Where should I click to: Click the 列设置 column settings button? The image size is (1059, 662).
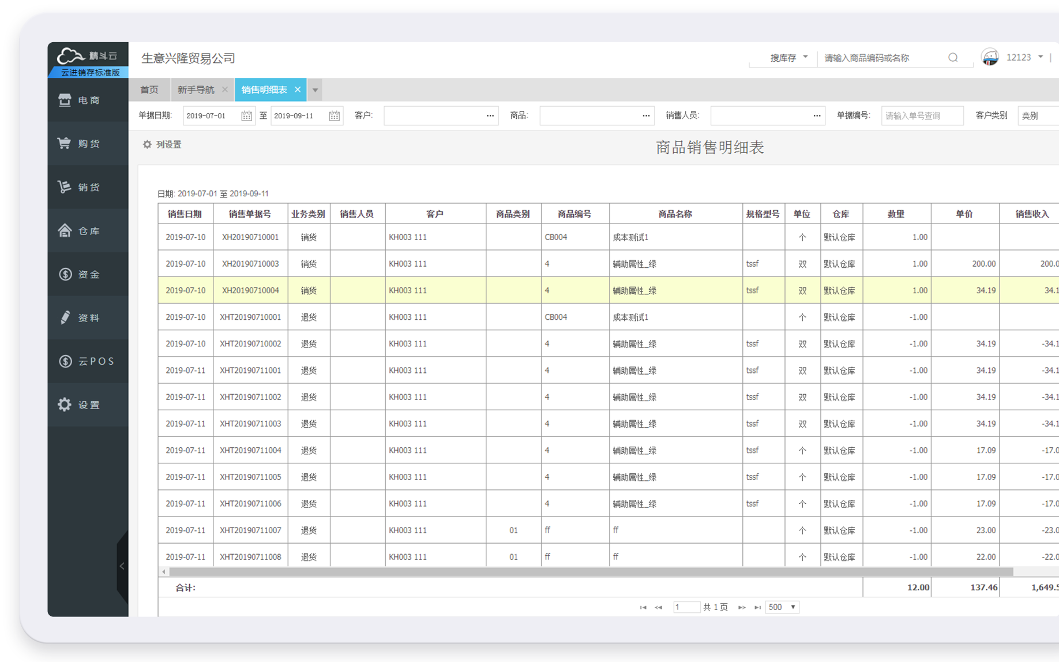[162, 145]
